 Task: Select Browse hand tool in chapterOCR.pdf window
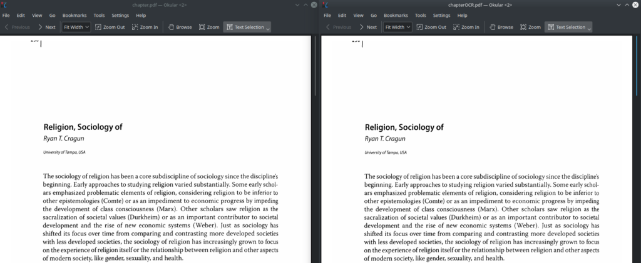501,27
